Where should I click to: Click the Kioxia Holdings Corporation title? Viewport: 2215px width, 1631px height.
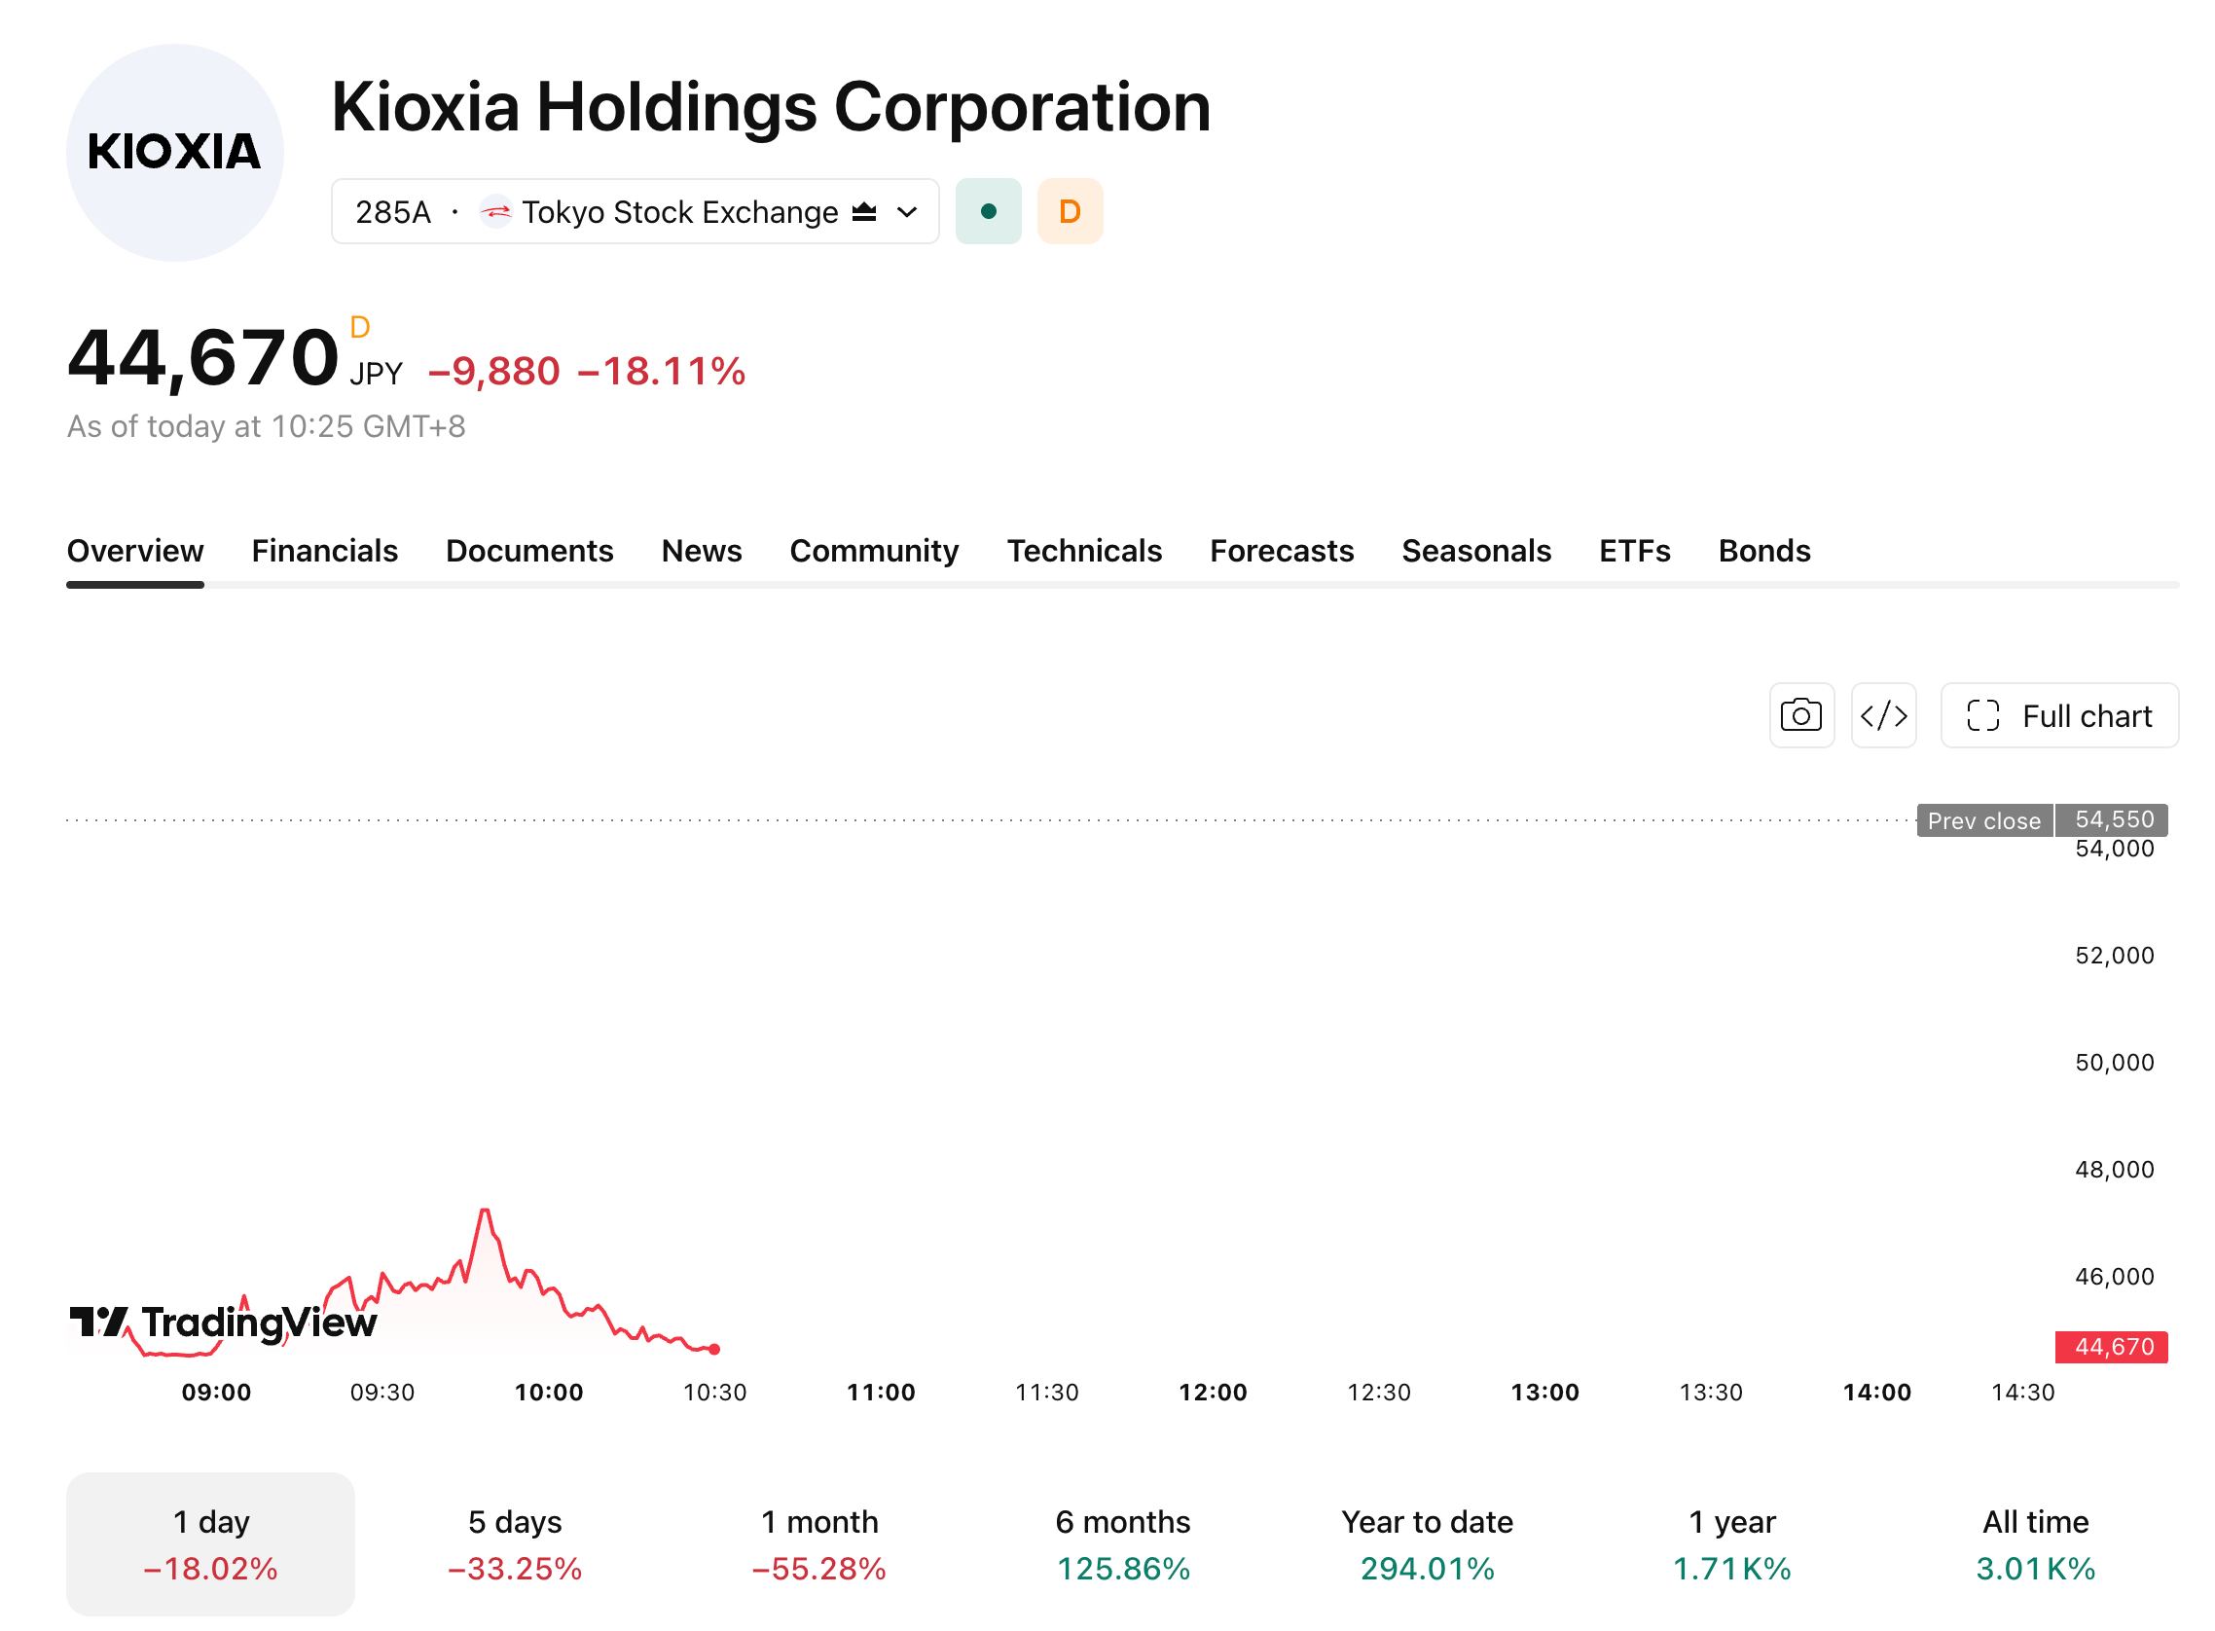771,107
